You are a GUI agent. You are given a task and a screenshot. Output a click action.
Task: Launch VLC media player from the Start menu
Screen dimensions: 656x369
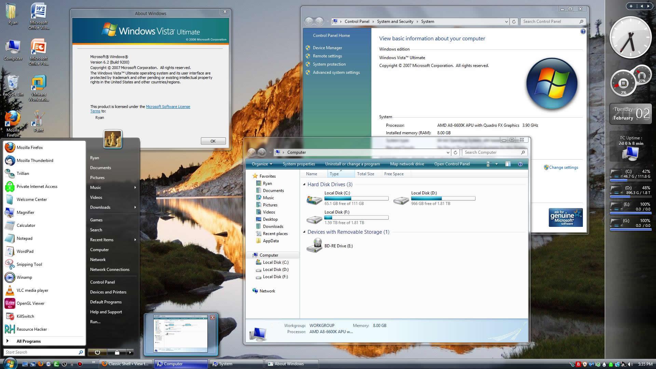32,290
